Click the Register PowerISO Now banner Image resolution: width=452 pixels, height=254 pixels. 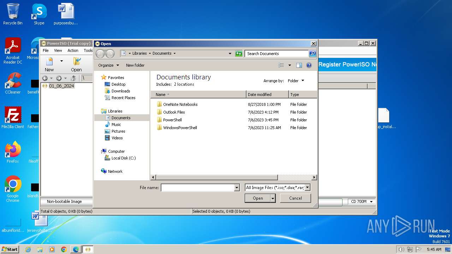coord(348,65)
